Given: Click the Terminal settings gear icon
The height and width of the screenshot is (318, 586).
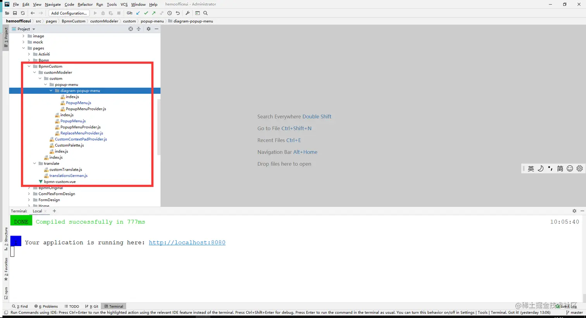Looking at the screenshot, I should (x=574, y=211).
